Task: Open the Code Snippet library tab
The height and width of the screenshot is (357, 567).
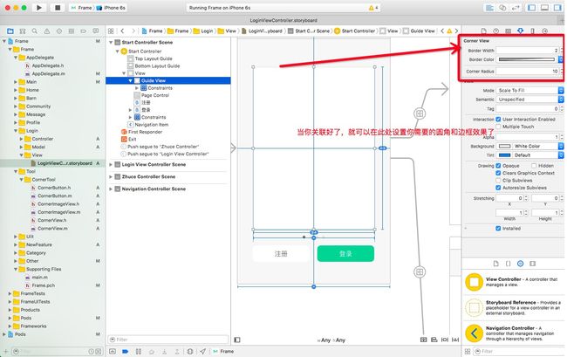Action: 508,264
